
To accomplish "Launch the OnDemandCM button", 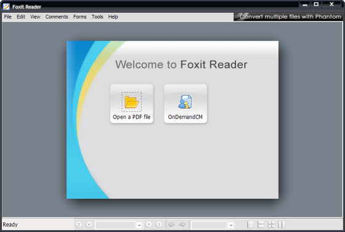I will pos(185,104).
